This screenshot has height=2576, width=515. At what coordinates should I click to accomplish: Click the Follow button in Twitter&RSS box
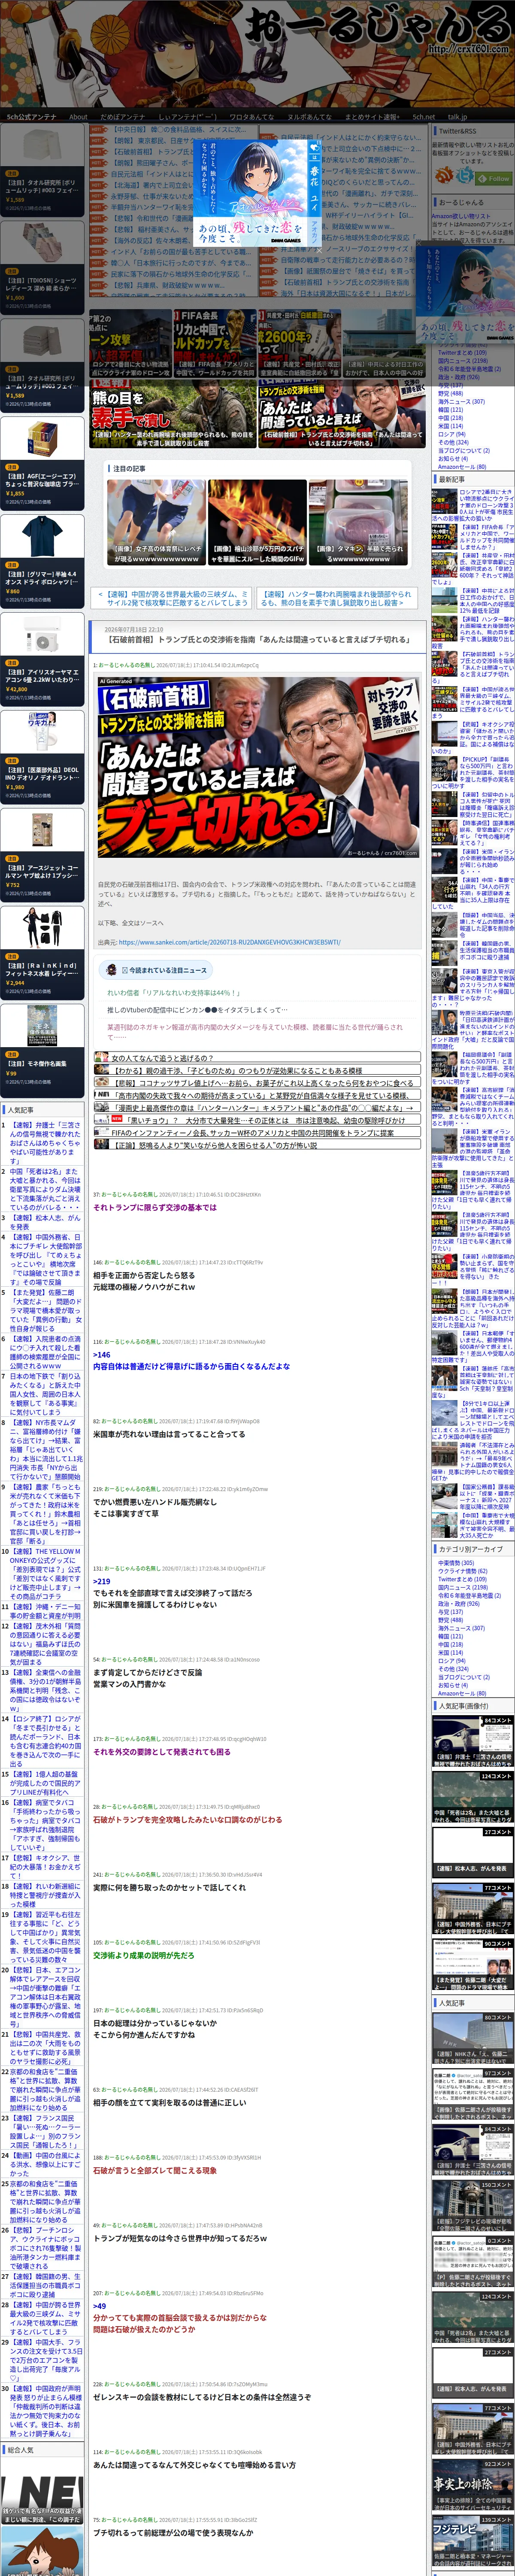click(x=494, y=178)
